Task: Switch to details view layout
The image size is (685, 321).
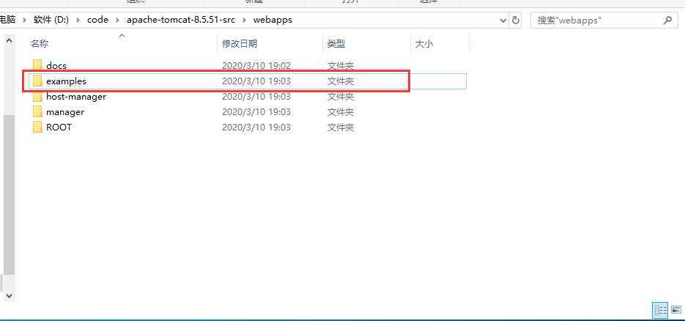Action: [x=660, y=310]
